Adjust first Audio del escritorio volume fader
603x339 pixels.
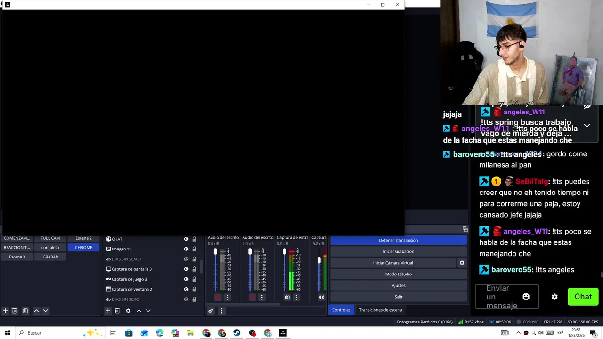click(x=215, y=252)
